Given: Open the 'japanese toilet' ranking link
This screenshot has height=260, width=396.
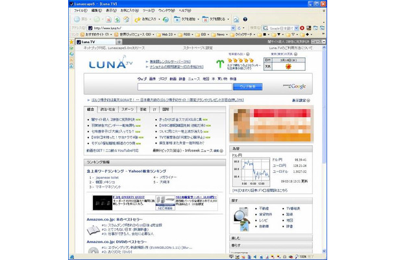Looking at the screenshot, I should click(x=107, y=177).
